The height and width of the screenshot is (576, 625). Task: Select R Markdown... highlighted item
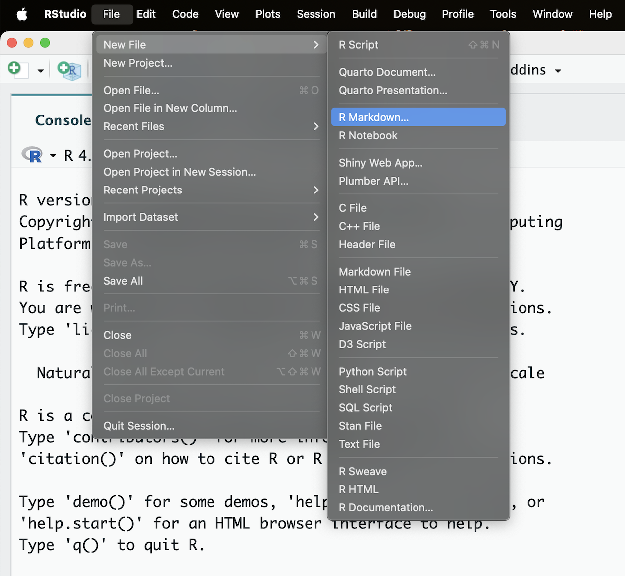point(418,117)
